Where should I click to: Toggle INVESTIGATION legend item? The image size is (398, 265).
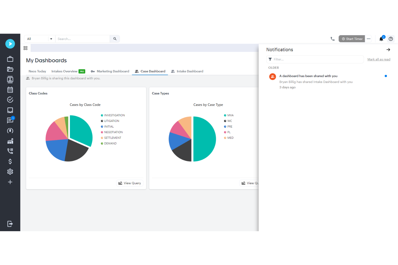tap(113, 115)
